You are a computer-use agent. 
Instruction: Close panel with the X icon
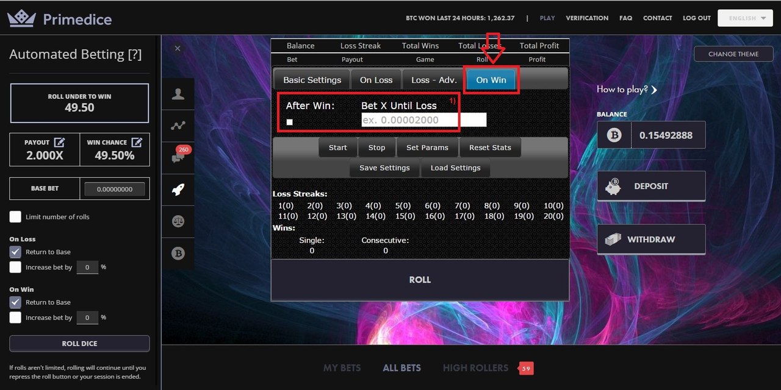(178, 48)
